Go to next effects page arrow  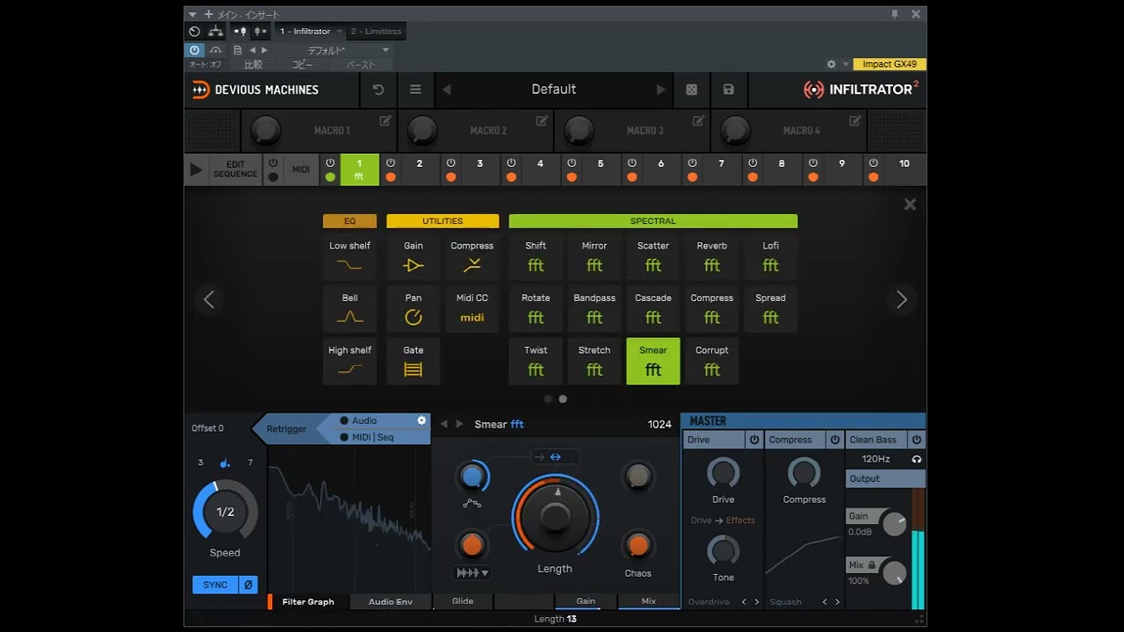click(901, 300)
